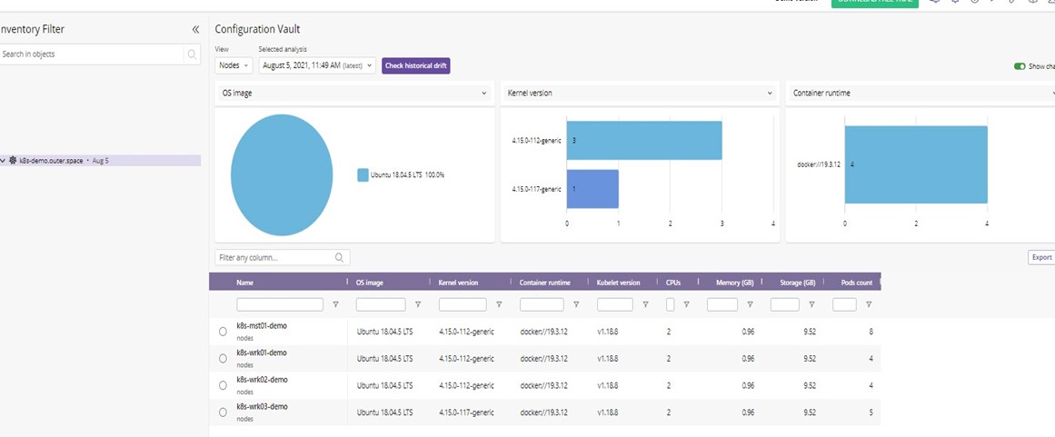Sort by the OS image column header
This screenshot has width=1055, height=437.
pos(369,283)
